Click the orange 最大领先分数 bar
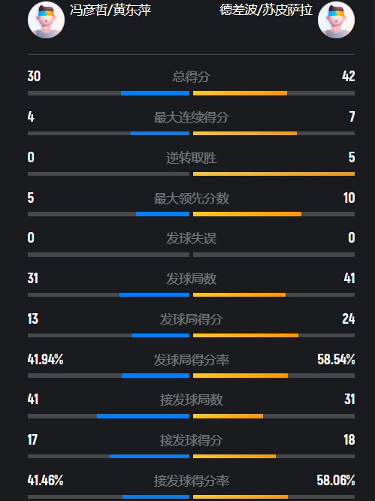Viewport: 375px width, 501px height. click(x=247, y=214)
